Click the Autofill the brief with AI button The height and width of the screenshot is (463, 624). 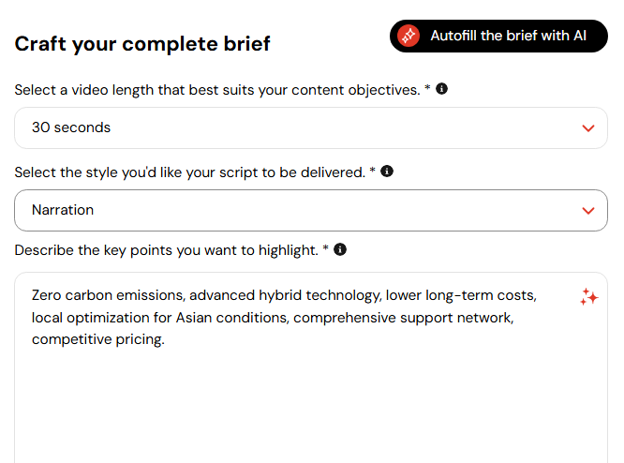[x=498, y=36]
